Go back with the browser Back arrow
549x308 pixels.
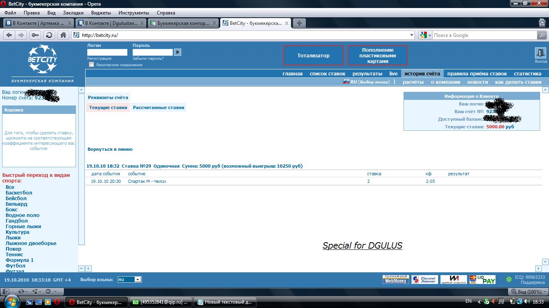pyautogui.click(x=9, y=35)
